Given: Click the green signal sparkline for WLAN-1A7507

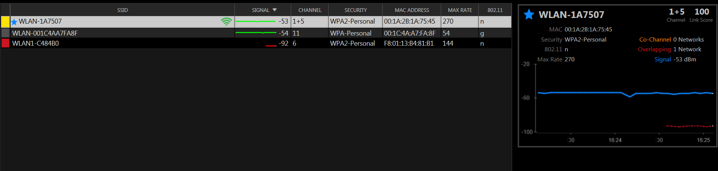Looking at the screenshot, I should (255, 22).
